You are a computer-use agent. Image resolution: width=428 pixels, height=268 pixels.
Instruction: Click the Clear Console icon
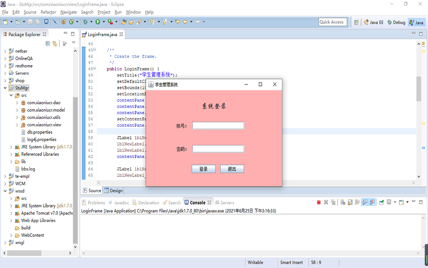(343, 203)
